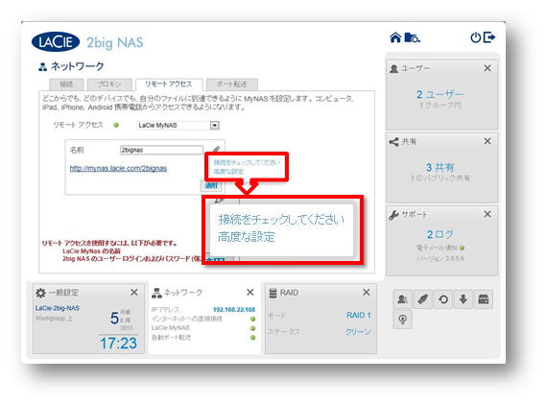The height and width of the screenshot is (404, 546).
Task: Click the logout arrow icon
Action: point(489,37)
